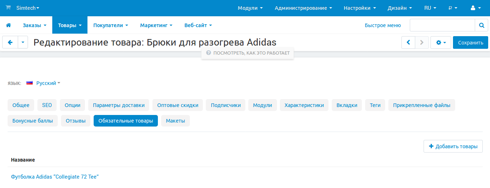Go to previous product with left chevron
The image size is (490, 188).
[408, 42]
